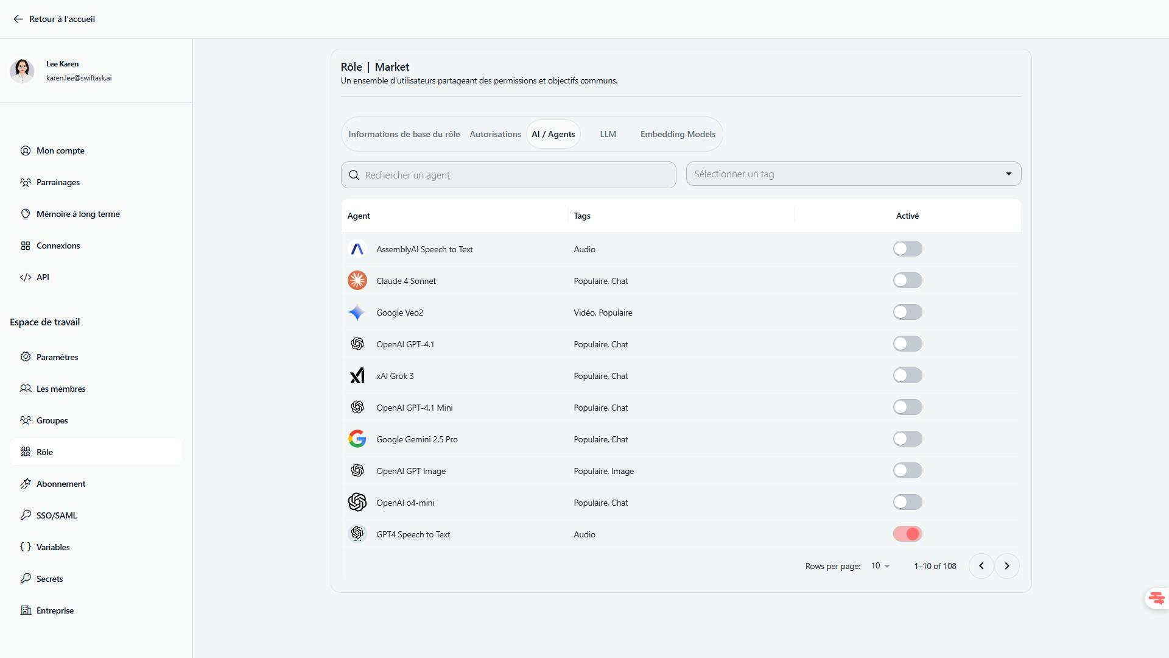
Task: Open rows per page dropdown
Action: (x=880, y=566)
